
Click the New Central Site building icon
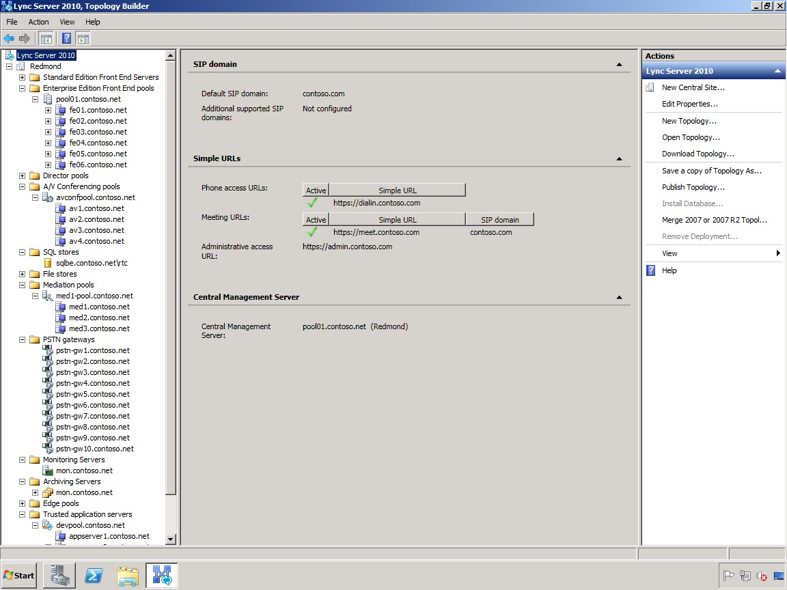pos(650,87)
